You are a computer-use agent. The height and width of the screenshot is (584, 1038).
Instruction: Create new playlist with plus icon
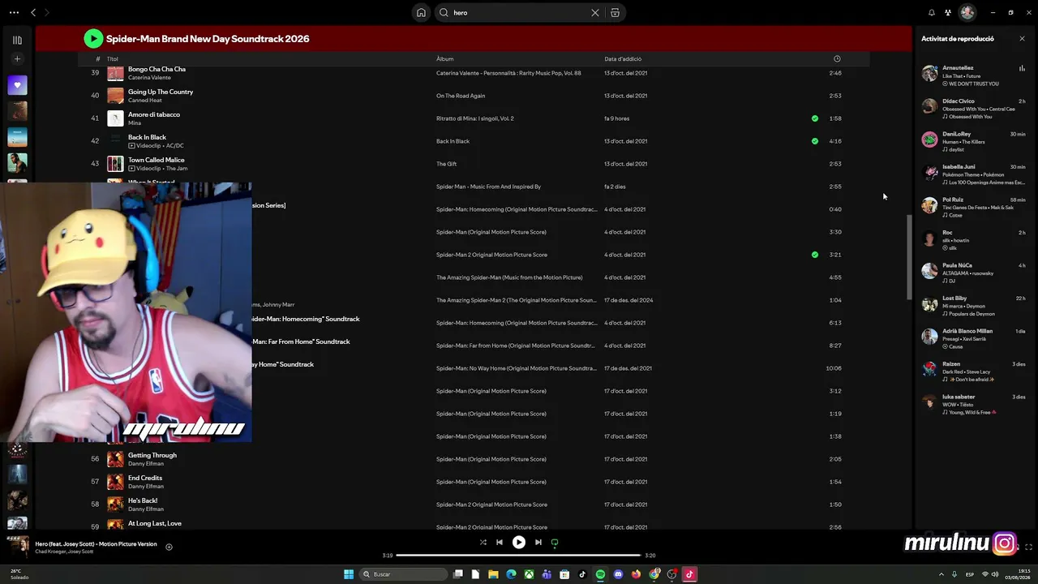click(17, 58)
